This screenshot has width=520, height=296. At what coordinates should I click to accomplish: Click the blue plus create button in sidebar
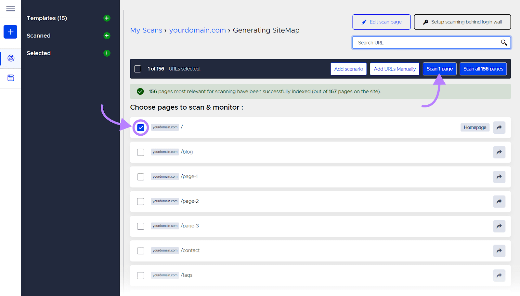(10, 32)
